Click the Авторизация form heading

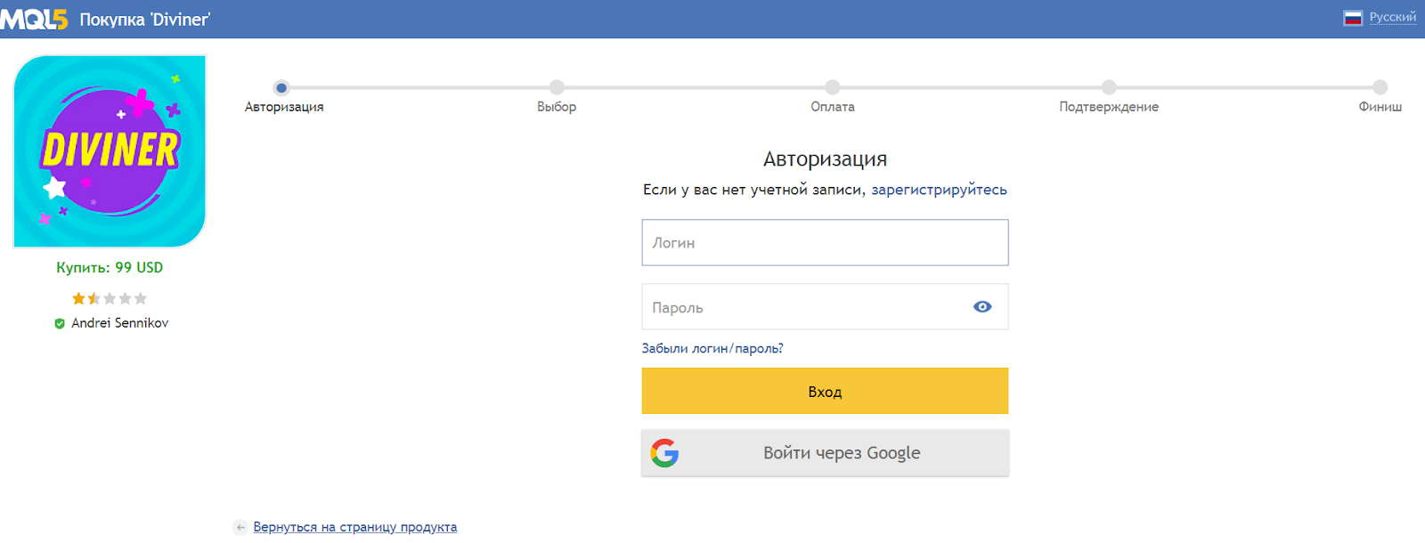tap(825, 158)
